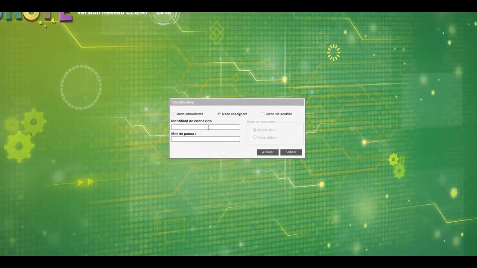Select the Mode enseignant radio button
The width and height of the screenshot is (477, 268).
(219, 114)
